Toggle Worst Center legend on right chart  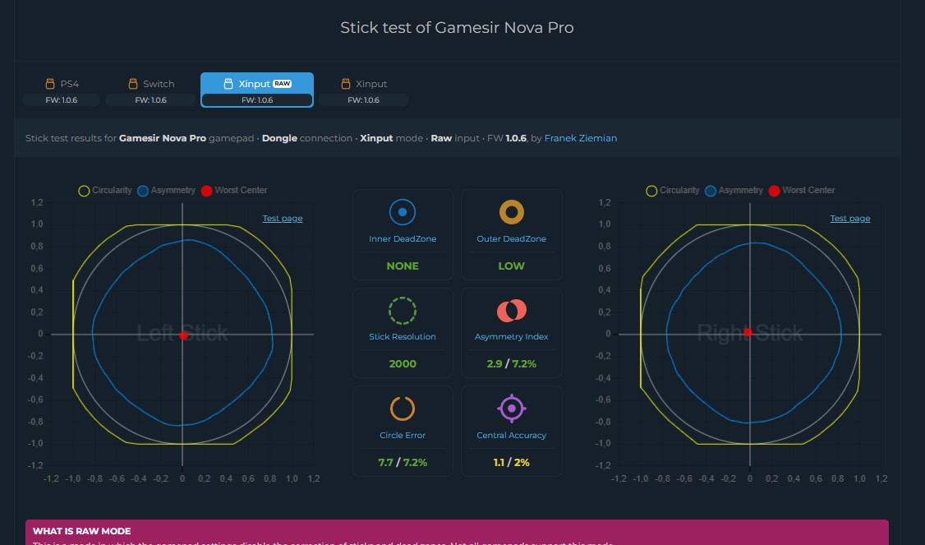click(x=802, y=190)
